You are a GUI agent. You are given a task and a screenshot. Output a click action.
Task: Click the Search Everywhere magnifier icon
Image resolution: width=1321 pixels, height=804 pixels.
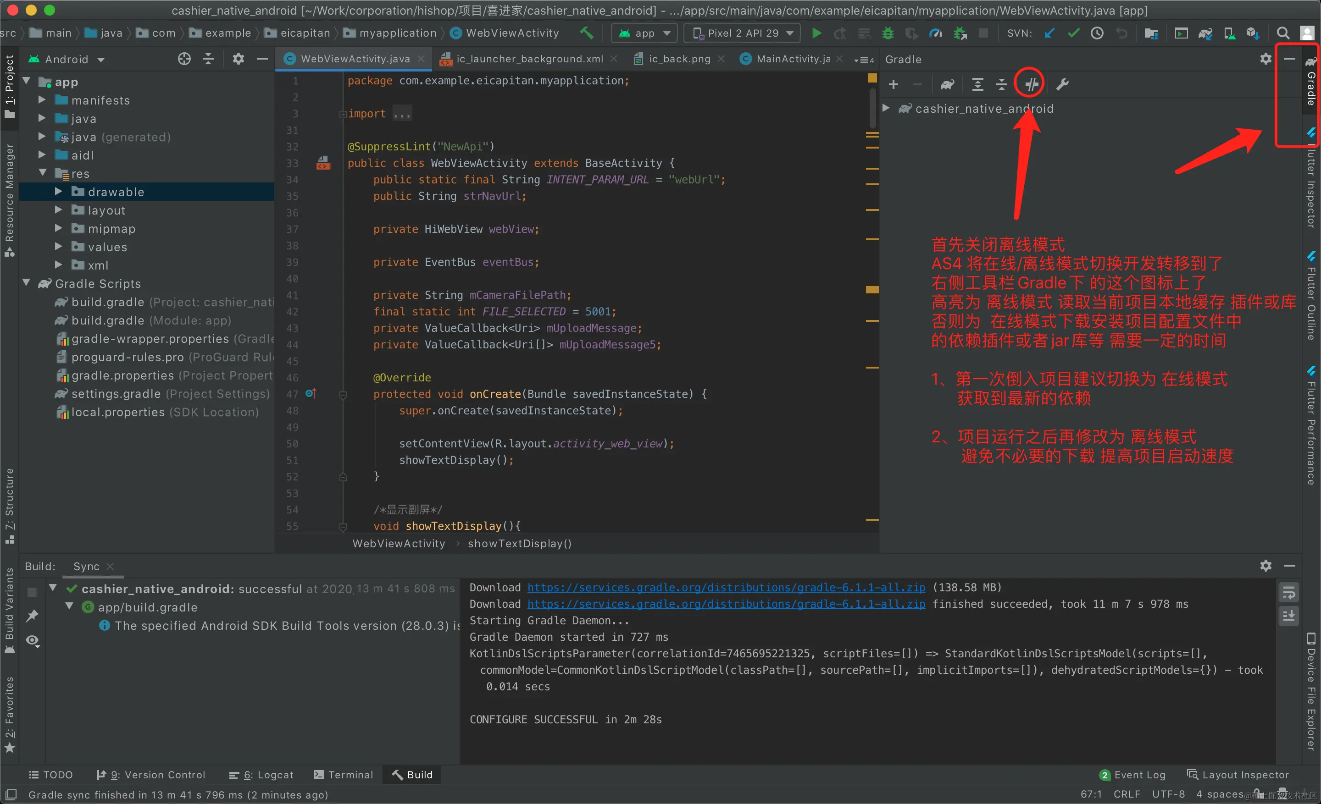[1282, 33]
